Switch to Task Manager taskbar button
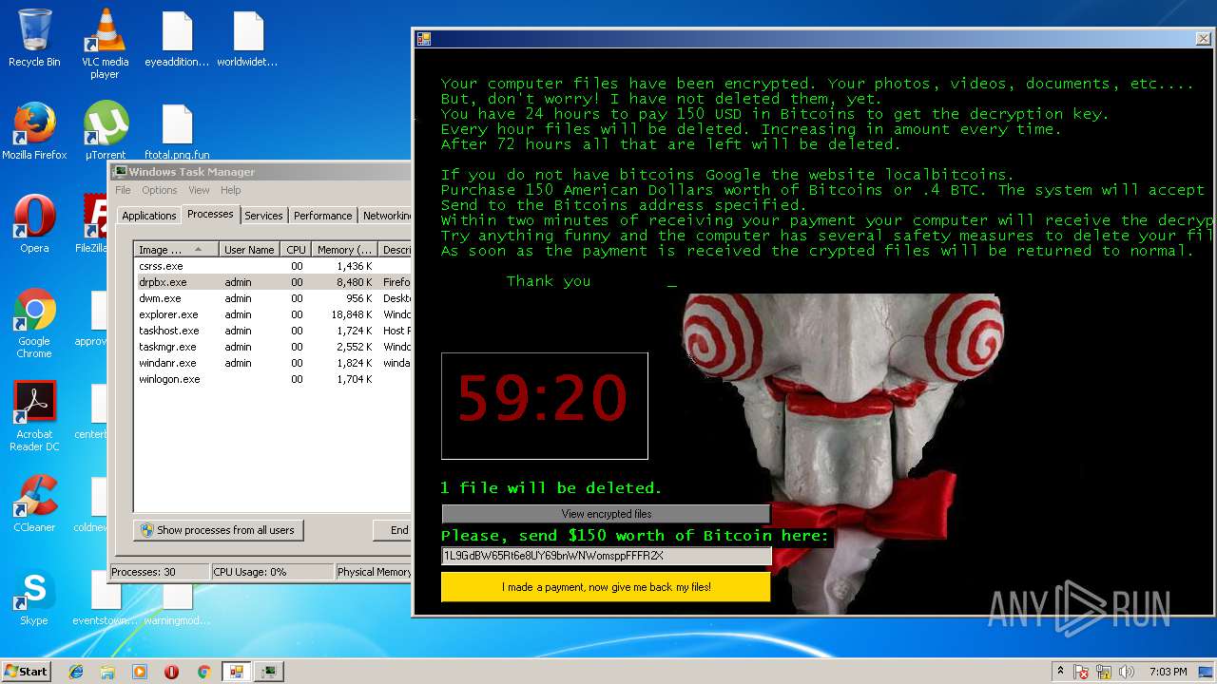 coord(270,672)
